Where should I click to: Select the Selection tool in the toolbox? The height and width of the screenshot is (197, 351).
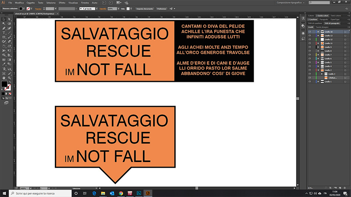click(x=4, y=19)
